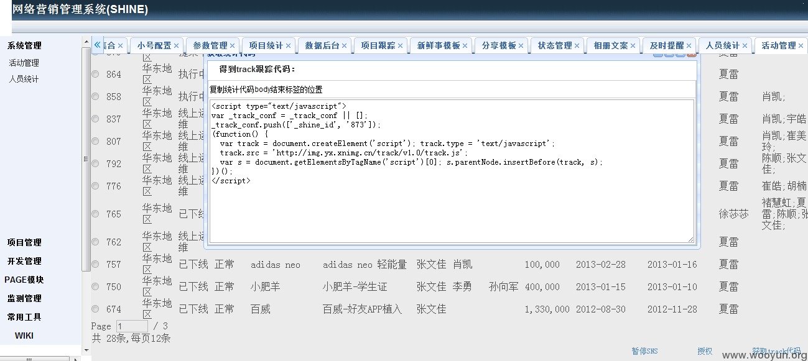Select radio button for row 776
This screenshot has height=361, width=808.
[x=95, y=186]
